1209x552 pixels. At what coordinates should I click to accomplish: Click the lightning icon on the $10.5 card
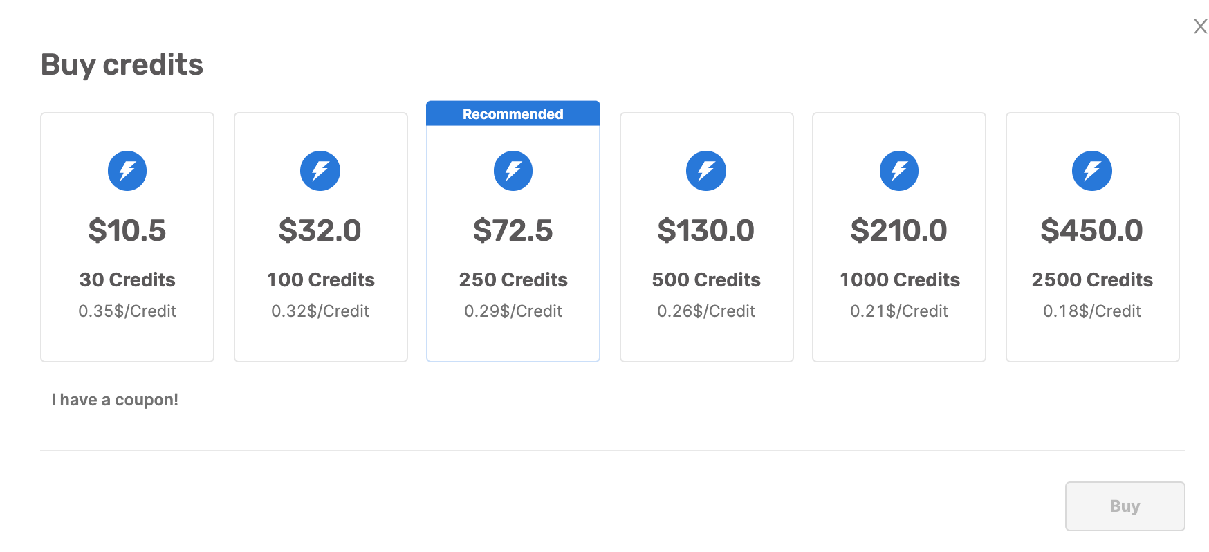127,171
